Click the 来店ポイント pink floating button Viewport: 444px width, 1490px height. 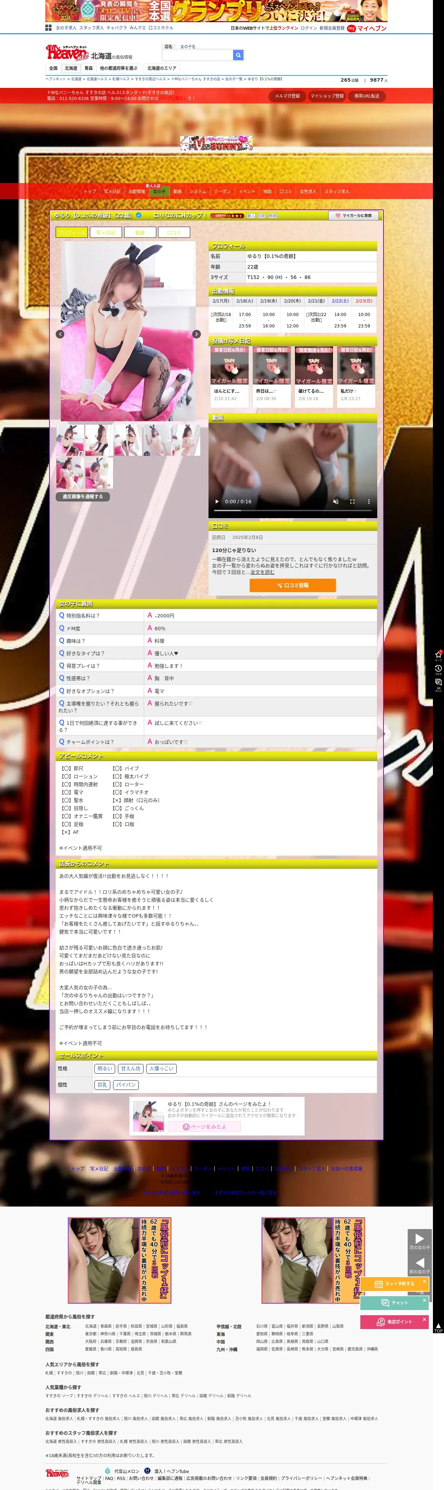(394, 1322)
